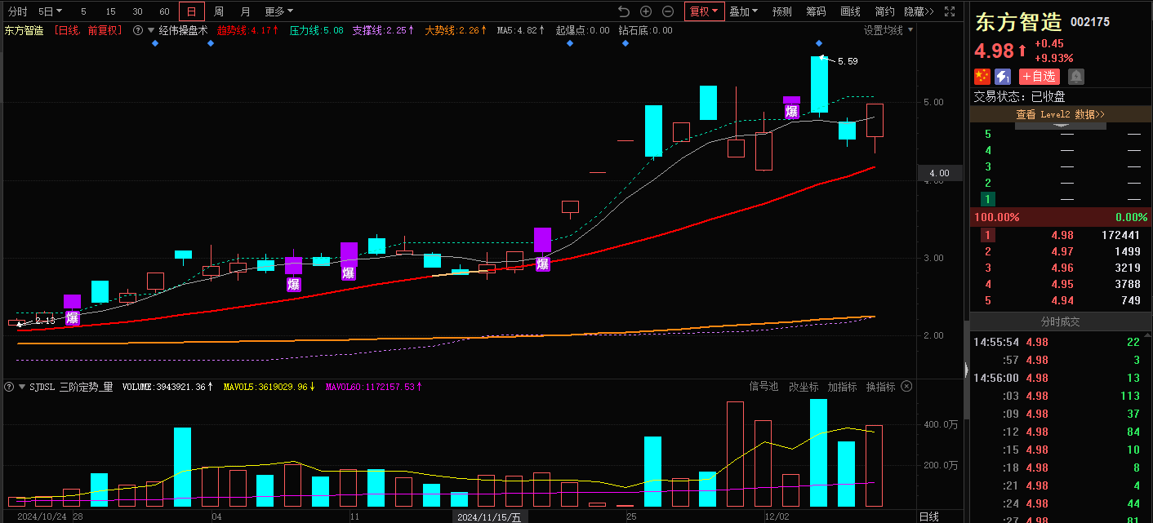Click the price alert bell icon
The width and height of the screenshot is (1153, 523).
coord(1076,77)
